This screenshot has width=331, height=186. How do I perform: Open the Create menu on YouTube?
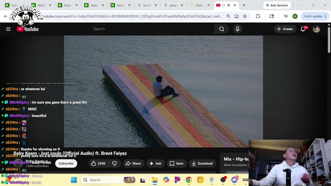pyautogui.click(x=285, y=29)
